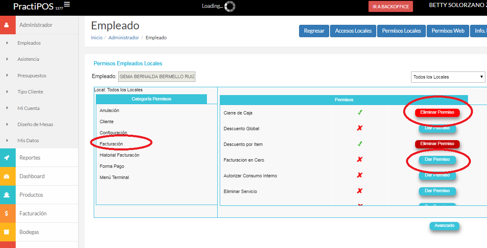487x248 pixels.
Task: Click the Bodegas box icon
Action: [7, 232]
